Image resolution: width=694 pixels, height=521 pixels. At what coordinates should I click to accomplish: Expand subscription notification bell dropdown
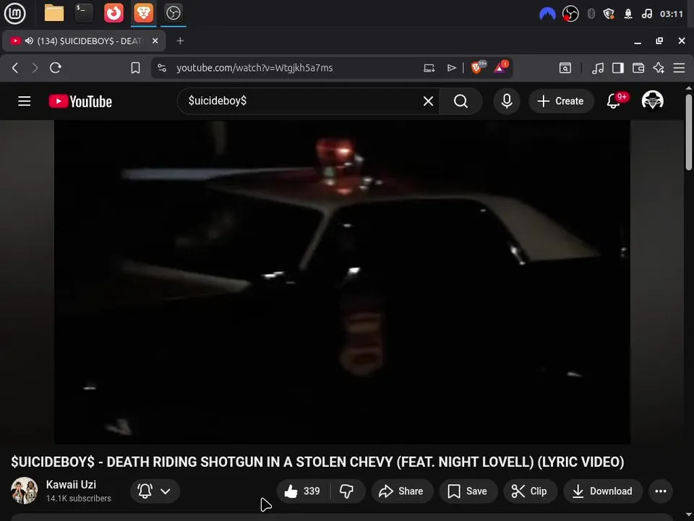(155, 491)
